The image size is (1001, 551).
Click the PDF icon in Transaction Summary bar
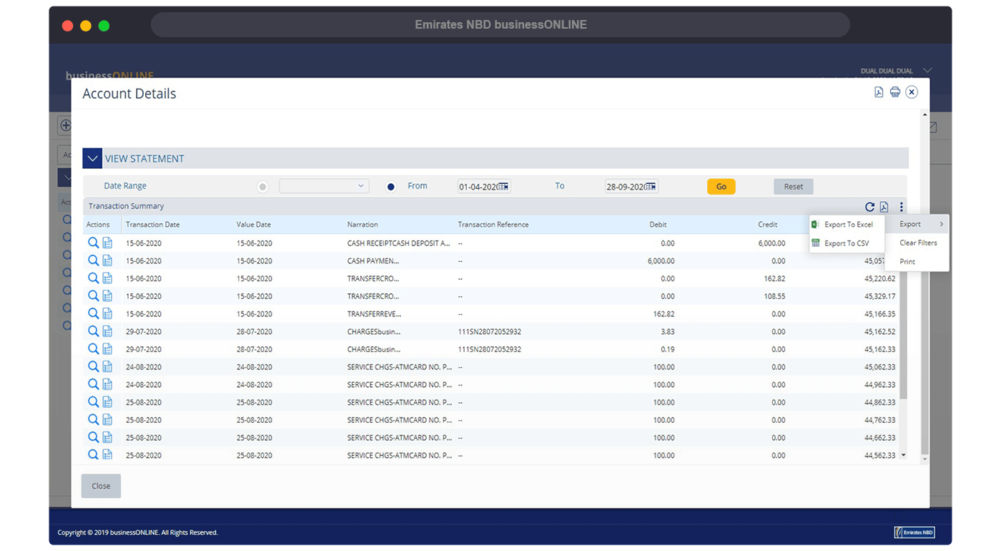point(884,207)
